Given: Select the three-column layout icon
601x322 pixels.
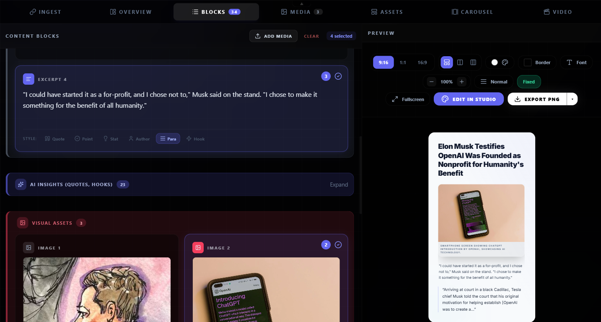Looking at the screenshot, I should [x=473, y=62].
